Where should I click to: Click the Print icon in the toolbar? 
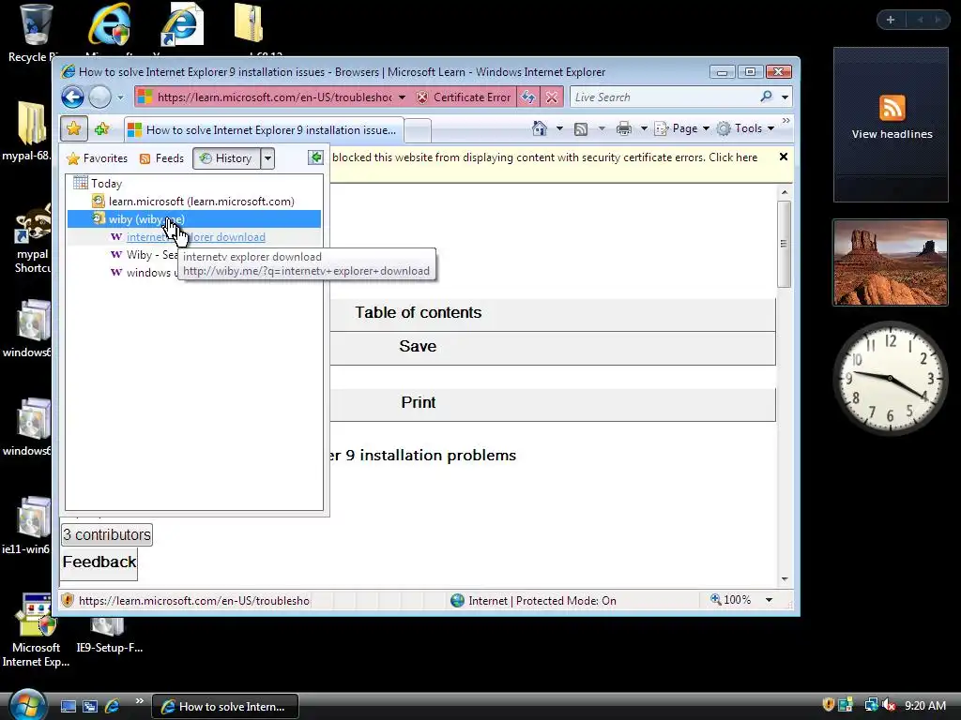[624, 128]
